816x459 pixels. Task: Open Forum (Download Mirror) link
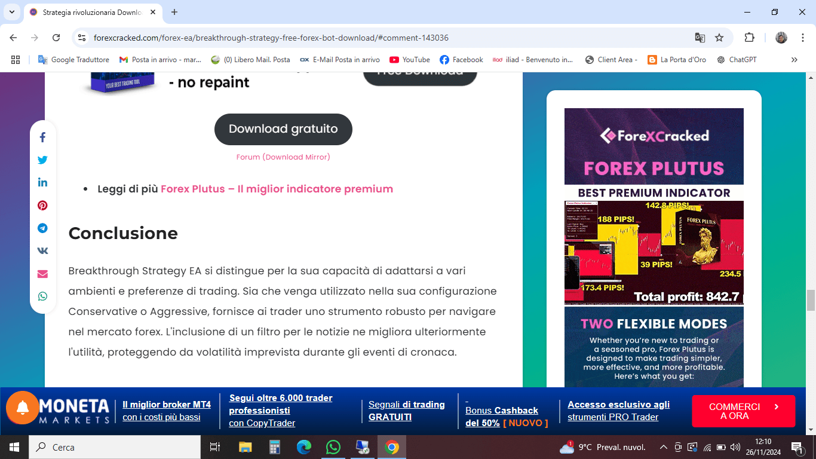click(x=283, y=157)
